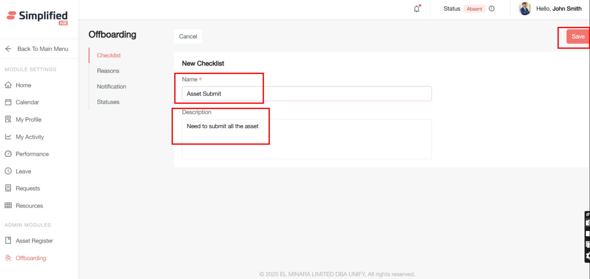Go to My Profile
Image resolution: width=590 pixels, height=279 pixels.
coord(29,120)
